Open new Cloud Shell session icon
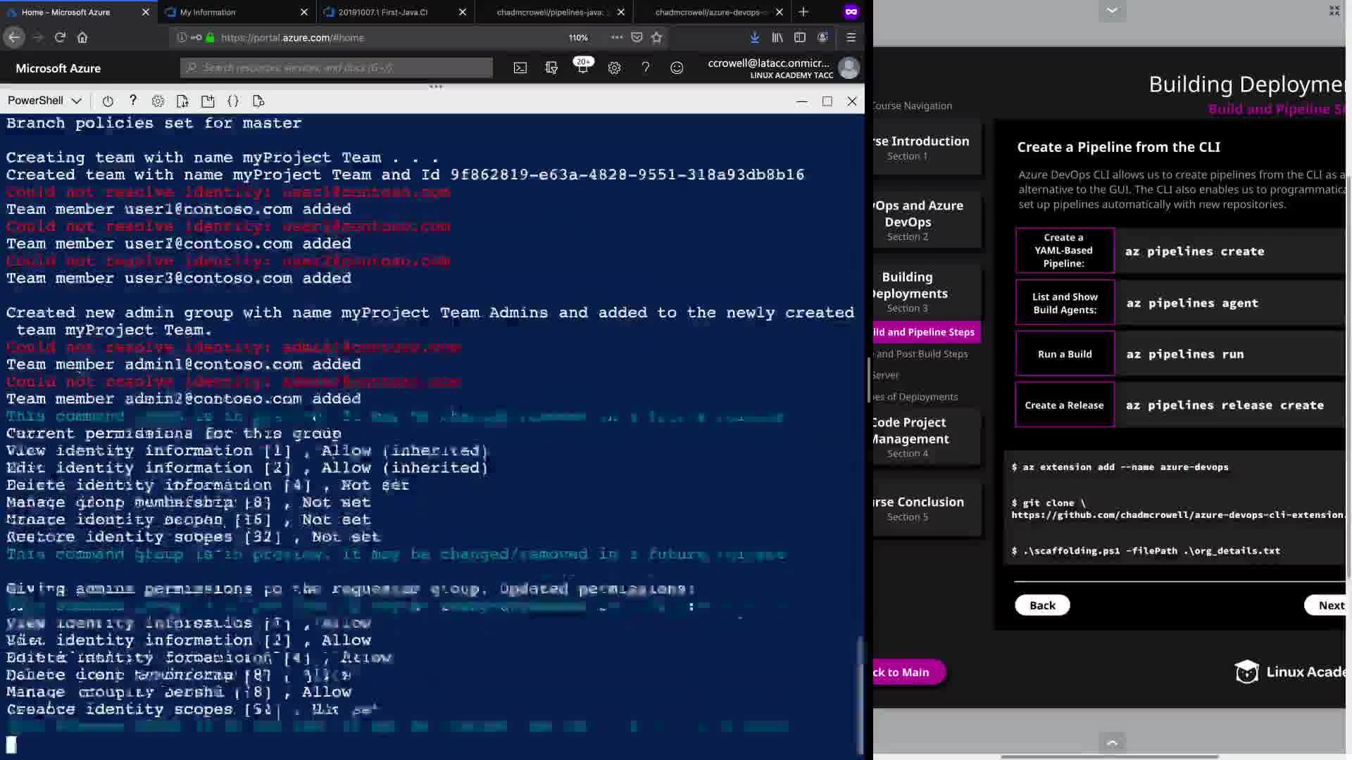Image resolution: width=1352 pixels, height=760 pixels. pos(208,101)
